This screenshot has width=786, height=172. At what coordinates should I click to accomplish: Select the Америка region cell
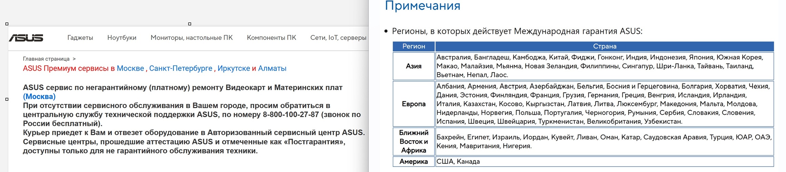click(x=414, y=162)
